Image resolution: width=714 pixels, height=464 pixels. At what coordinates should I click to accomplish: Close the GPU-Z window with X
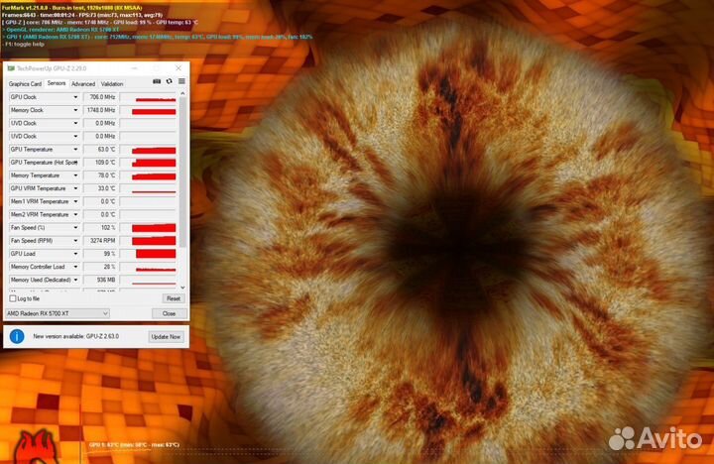(178, 68)
